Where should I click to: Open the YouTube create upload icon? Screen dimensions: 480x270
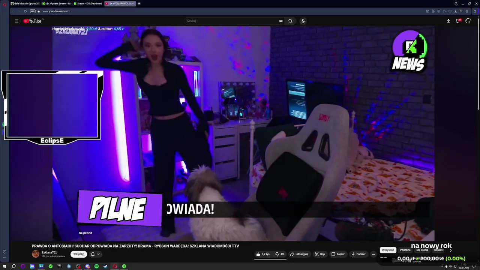tap(448, 21)
